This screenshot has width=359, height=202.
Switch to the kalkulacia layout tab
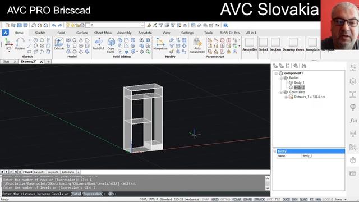click(68, 172)
